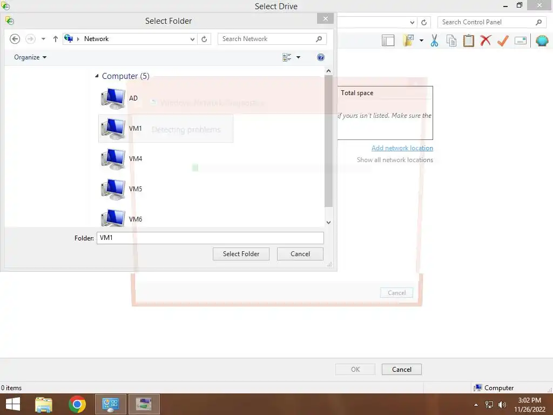The width and height of the screenshot is (553, 415).
Task: Click the network tray icon
Action: coord(489,405)
